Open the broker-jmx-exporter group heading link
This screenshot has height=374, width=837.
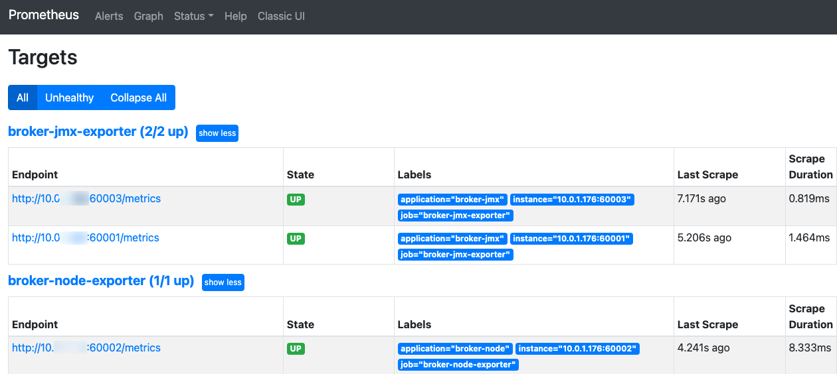point(98,132)
